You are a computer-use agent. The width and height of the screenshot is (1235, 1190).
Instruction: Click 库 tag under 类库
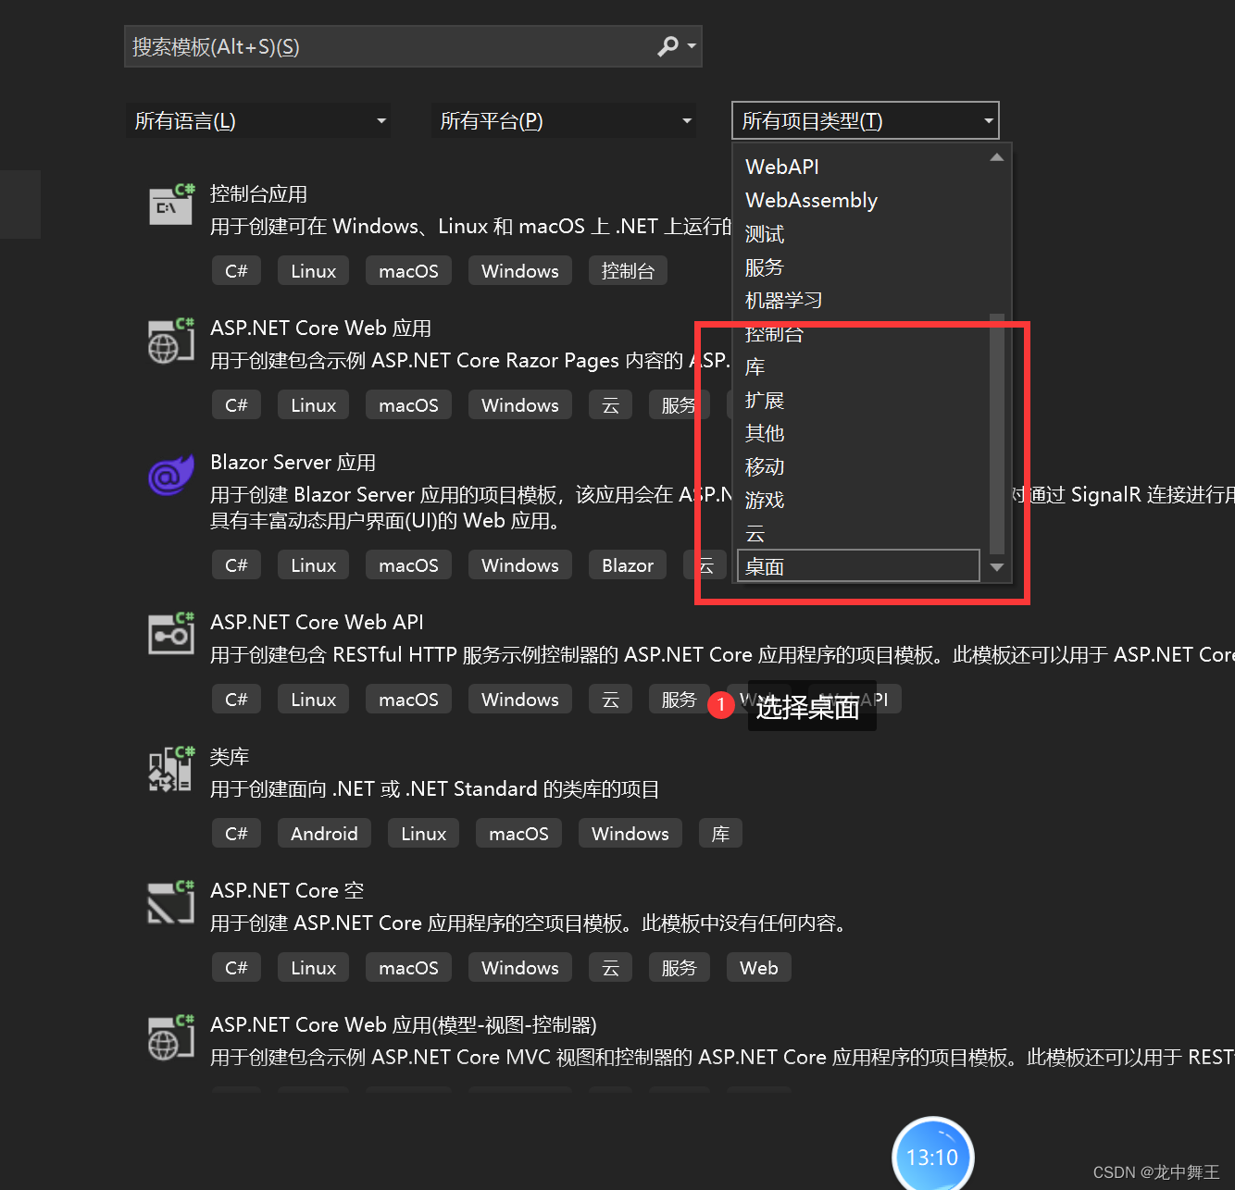pos(720,834)
